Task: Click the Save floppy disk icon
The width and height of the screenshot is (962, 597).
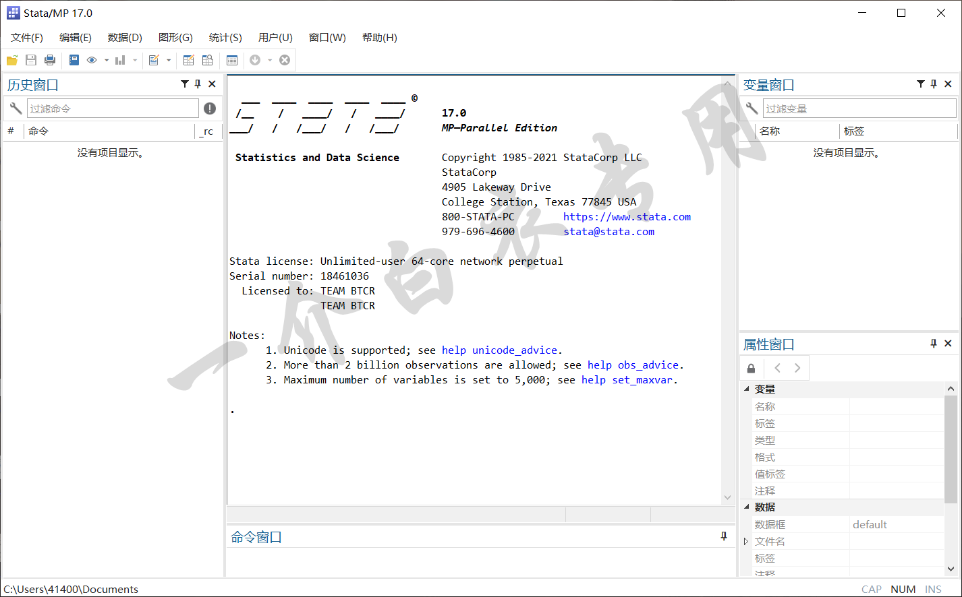Action: tap(31, 60)
